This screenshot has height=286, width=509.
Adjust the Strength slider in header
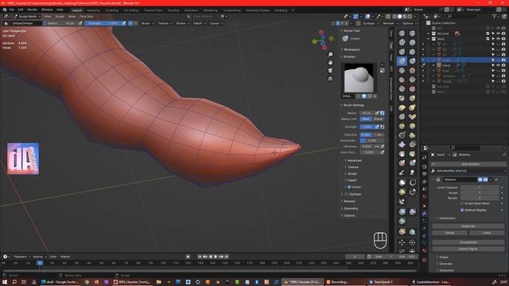coord(103,23)
